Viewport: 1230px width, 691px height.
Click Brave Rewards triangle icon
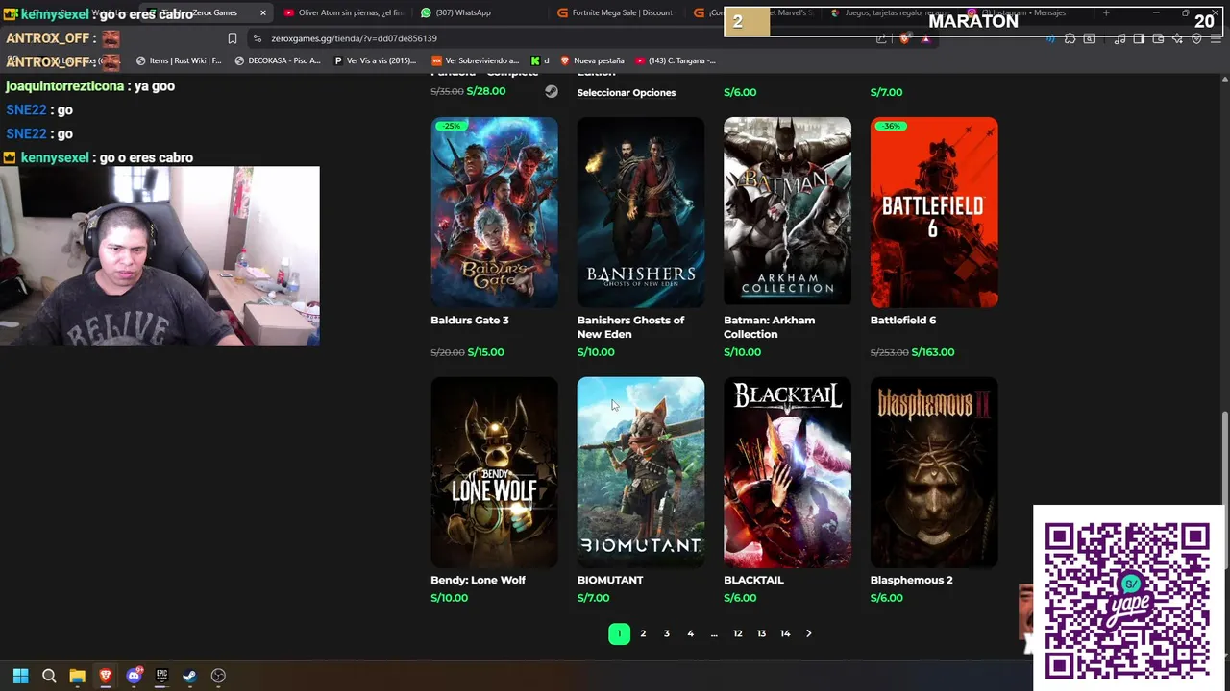(x=925, y=39)
